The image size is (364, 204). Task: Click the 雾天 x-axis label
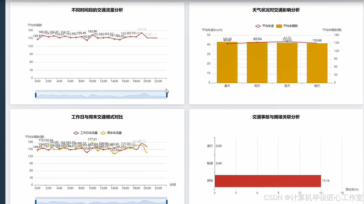tap(227, 86)
